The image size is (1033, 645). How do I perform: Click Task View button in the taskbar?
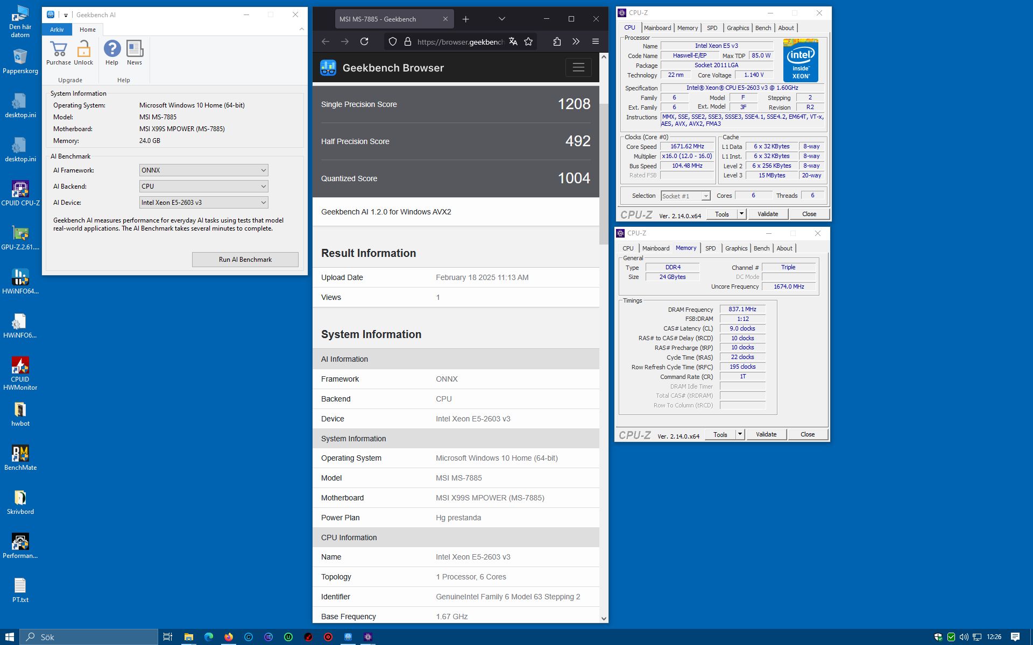pyautogui.click(x=168, y=637)
